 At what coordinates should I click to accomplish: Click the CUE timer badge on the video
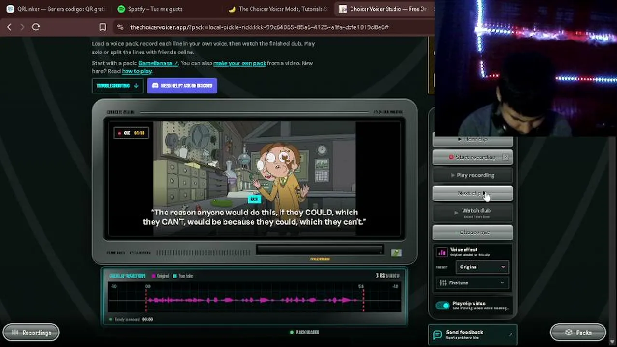point(131,133)
